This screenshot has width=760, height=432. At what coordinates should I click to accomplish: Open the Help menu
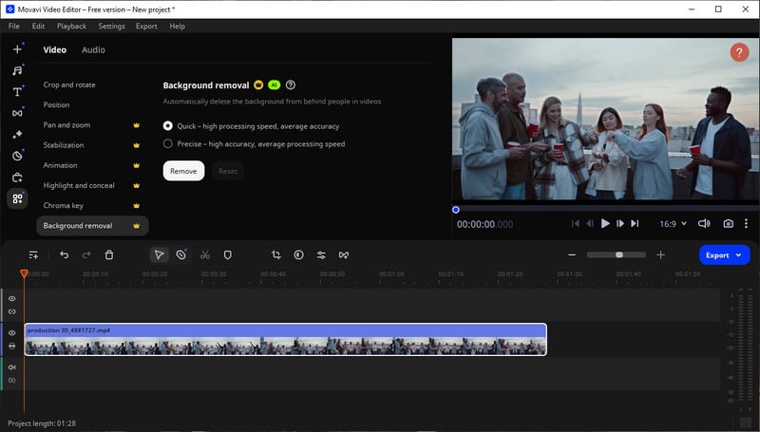pos(177,27)
